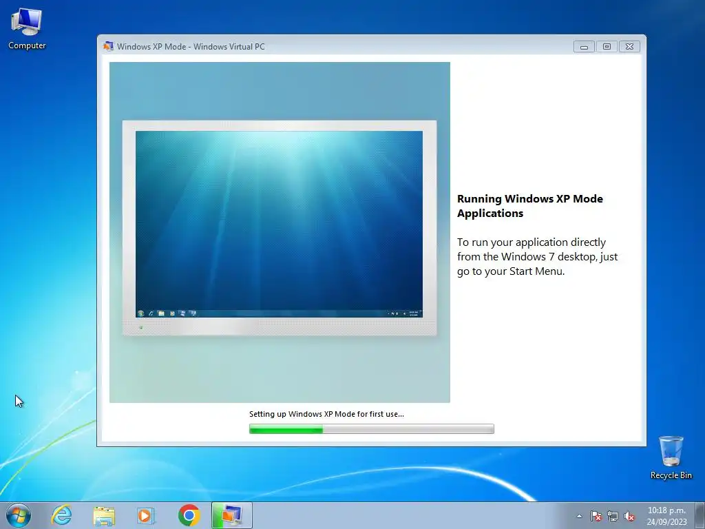
Task: Click the Windows Start orb
Action: [19, 515]
